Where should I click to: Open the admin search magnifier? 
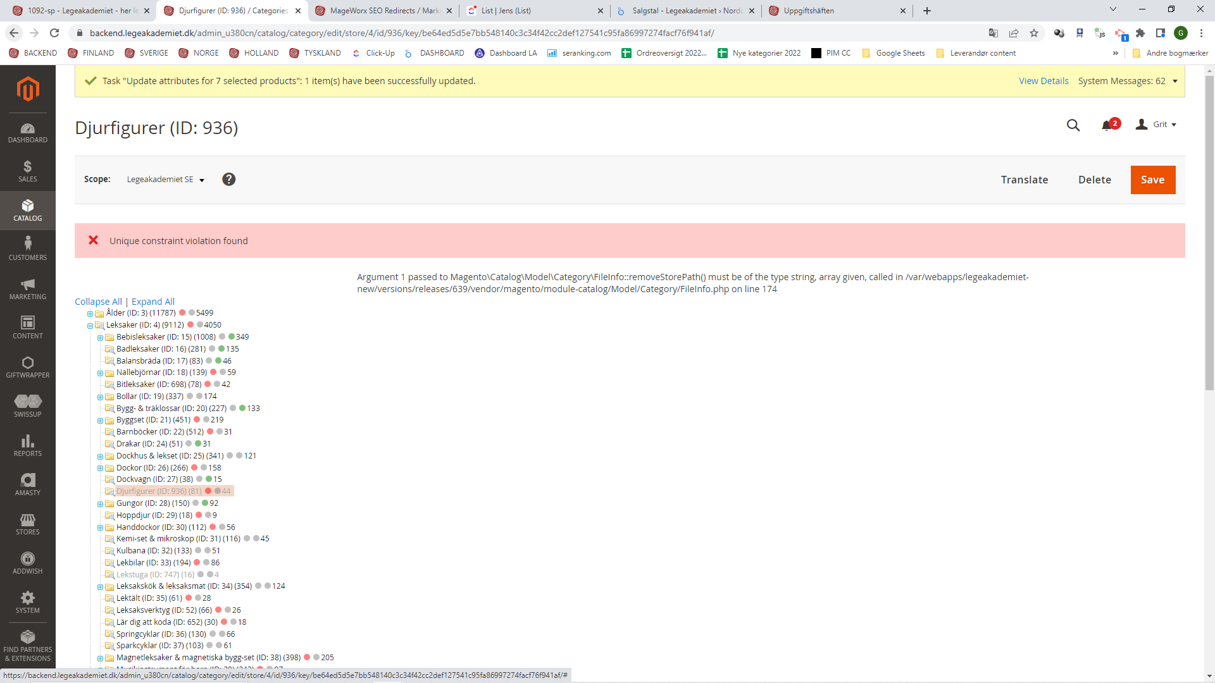pos(1073,125)
